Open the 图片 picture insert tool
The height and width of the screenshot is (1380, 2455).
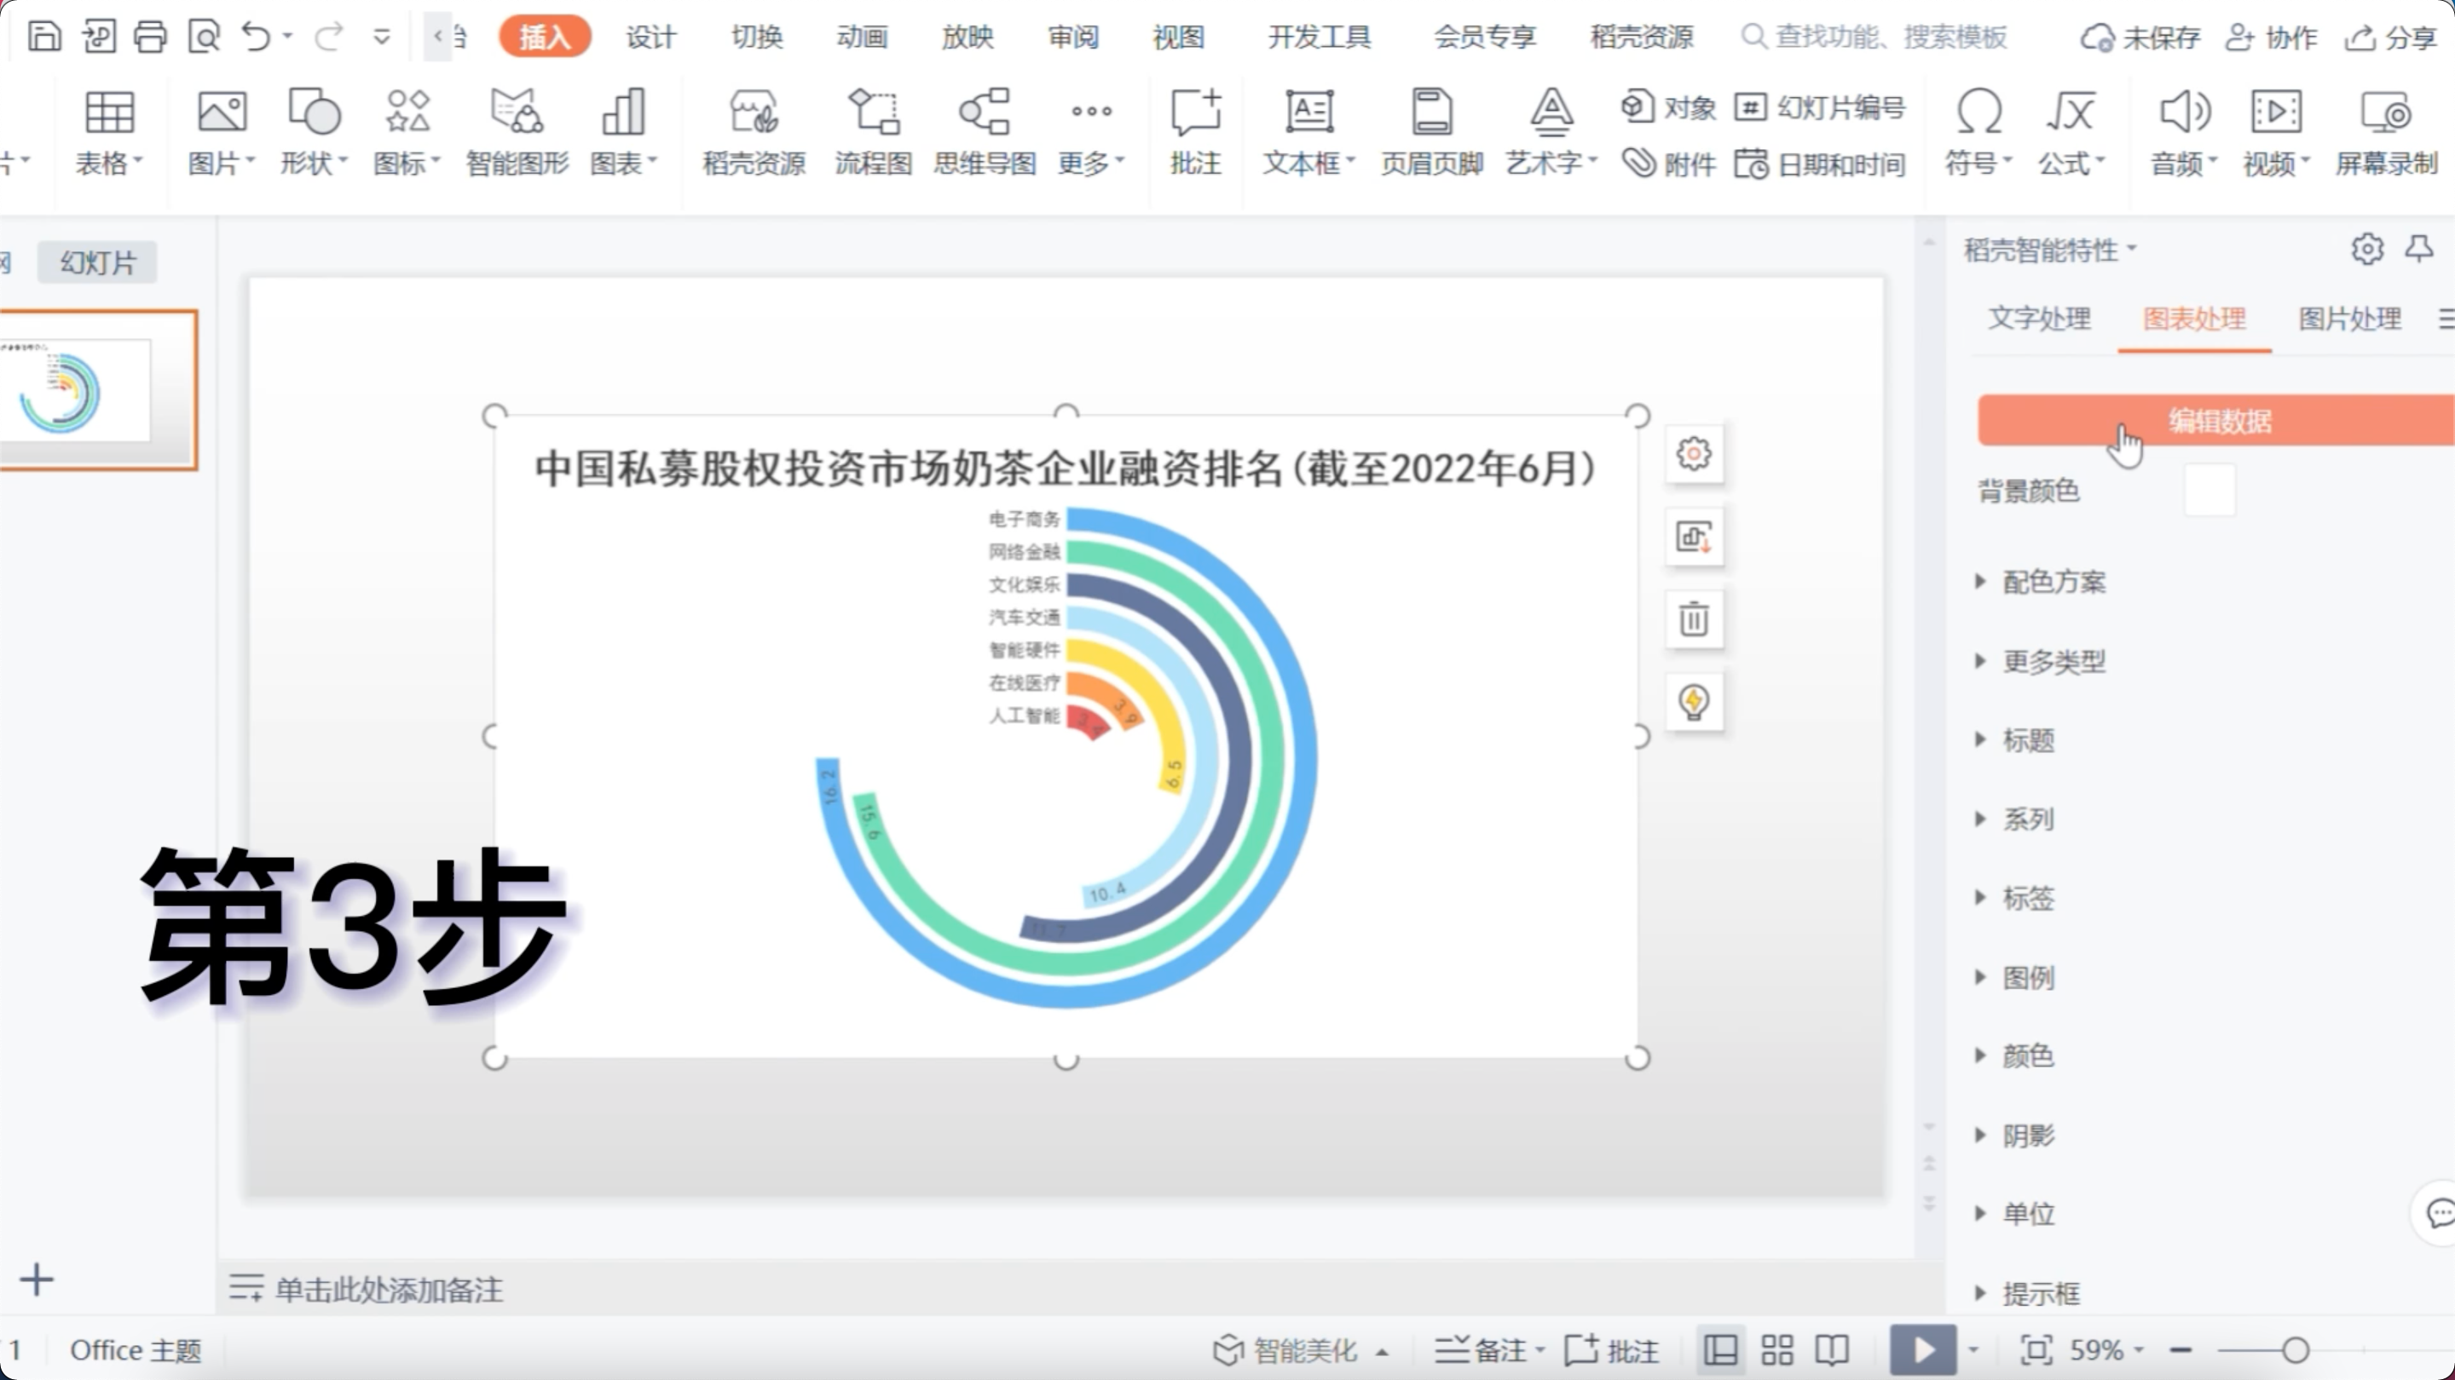221,134
